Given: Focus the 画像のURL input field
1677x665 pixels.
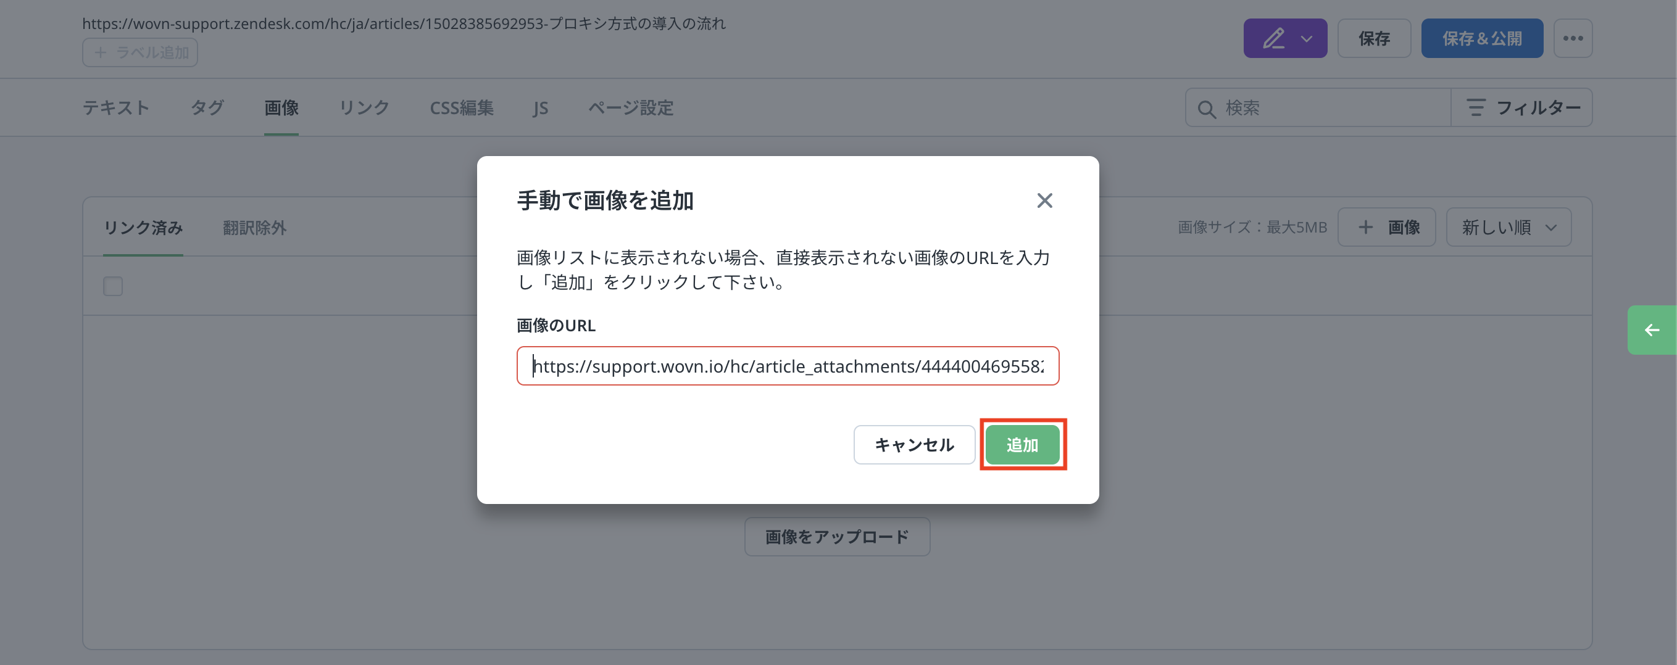Looking at the screenshot, I should pyautogui.click(x=788, y=366).
